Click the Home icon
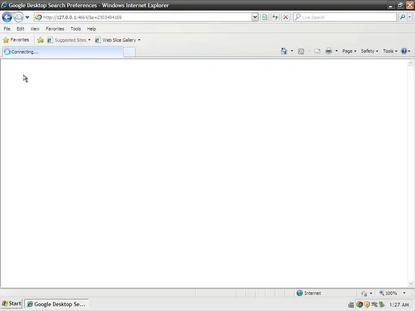Image resolution: width=415 pixels, height=311 pixels. 284,51
